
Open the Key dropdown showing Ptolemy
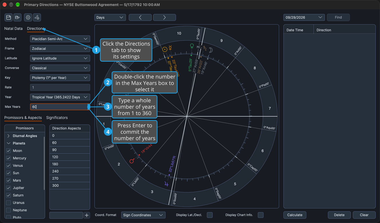(x=60, y=78)
